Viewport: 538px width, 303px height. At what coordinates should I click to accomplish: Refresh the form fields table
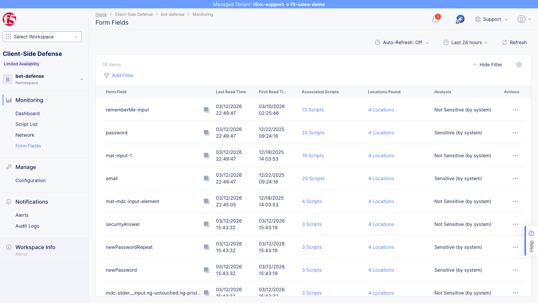coord(514,42)
